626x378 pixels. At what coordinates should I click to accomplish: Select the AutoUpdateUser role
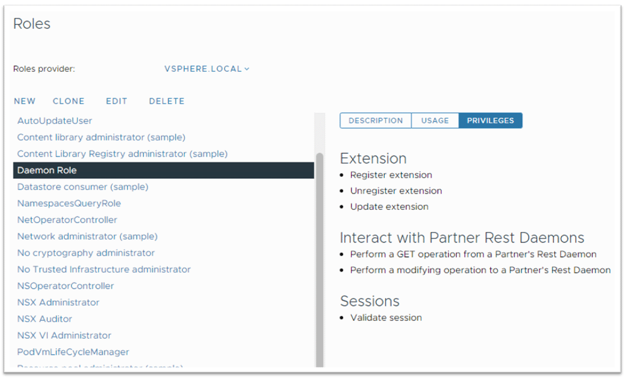coord(54,121)
